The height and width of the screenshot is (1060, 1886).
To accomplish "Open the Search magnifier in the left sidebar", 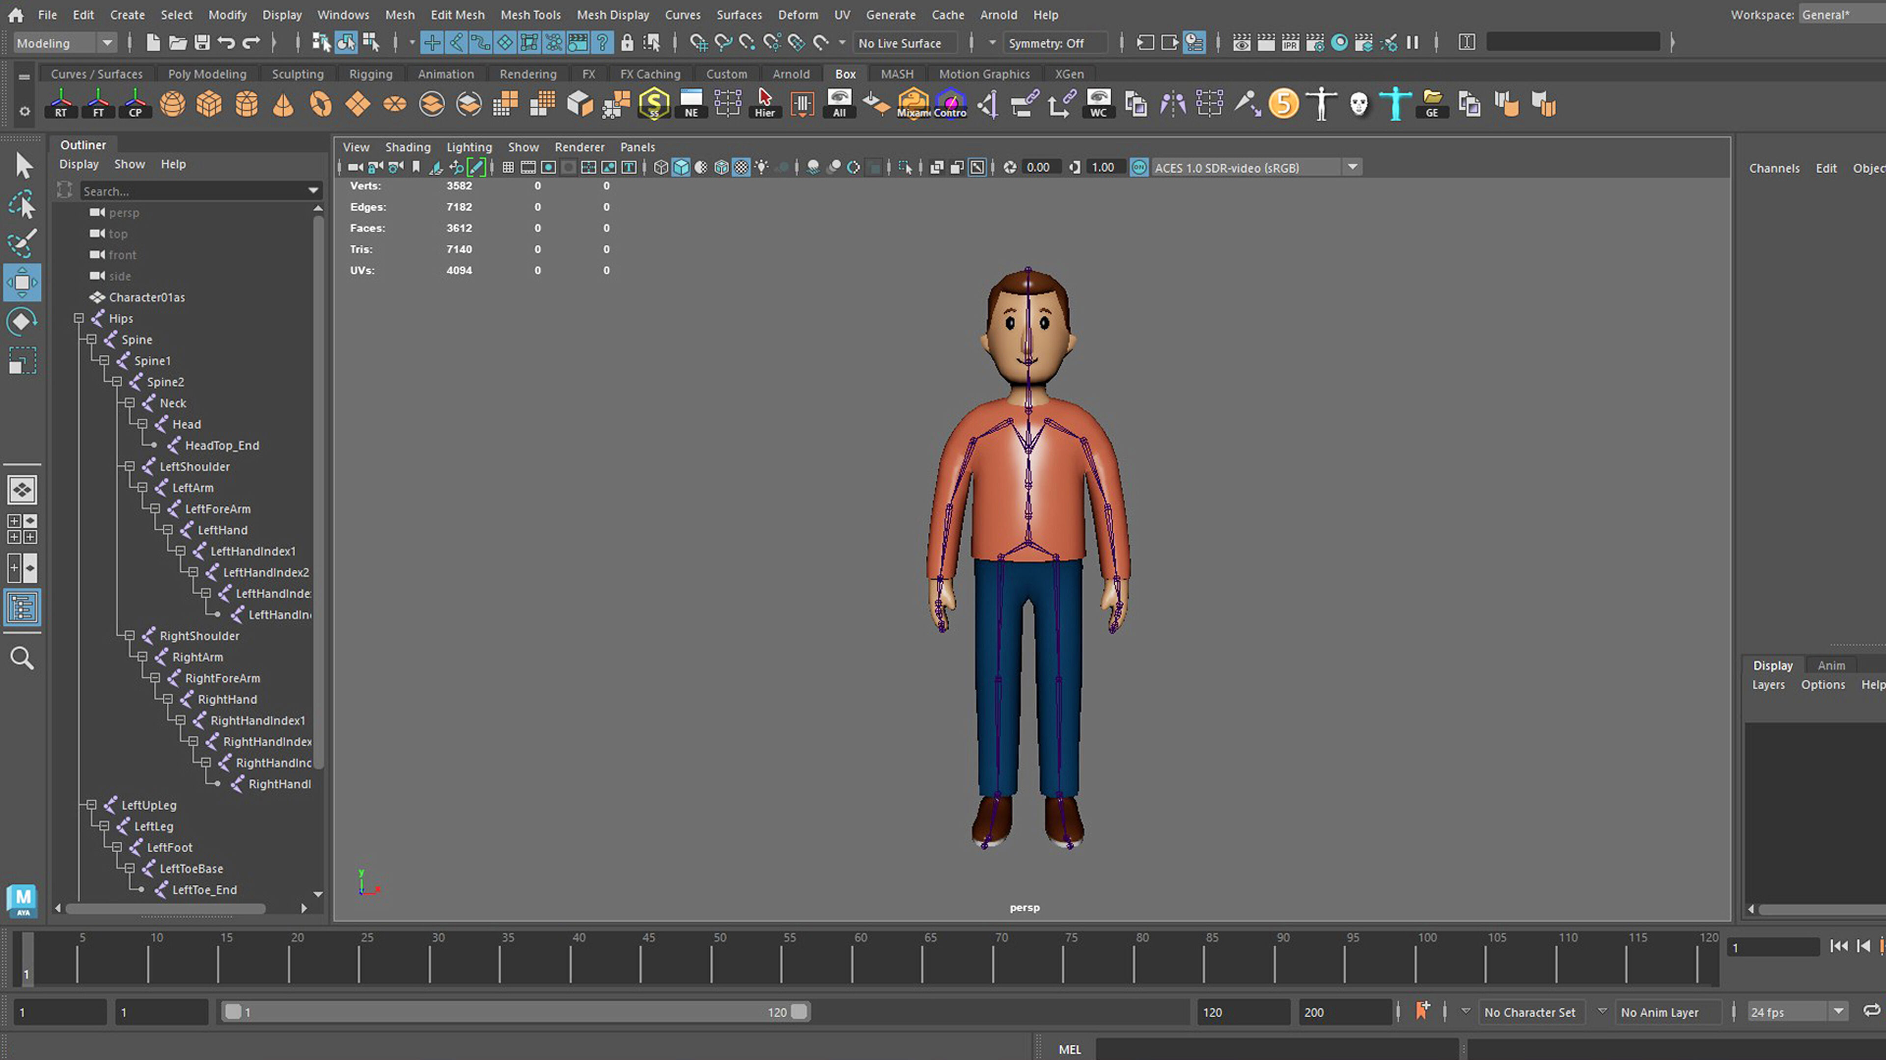I will 22,659.
